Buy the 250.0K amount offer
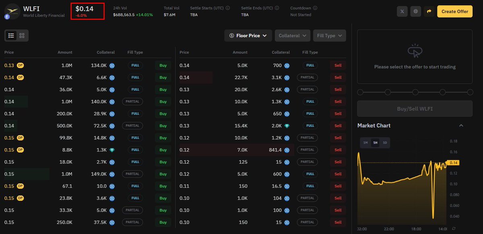Image resolution: width=483 pixels, height=234 pixels. point(163,222)
